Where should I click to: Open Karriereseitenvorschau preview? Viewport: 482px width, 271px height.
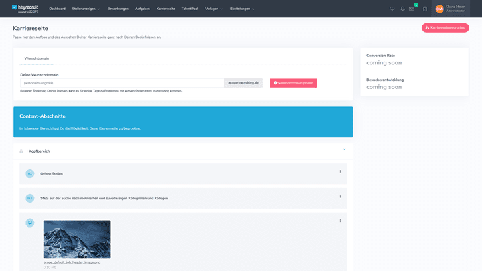(445, 28)
